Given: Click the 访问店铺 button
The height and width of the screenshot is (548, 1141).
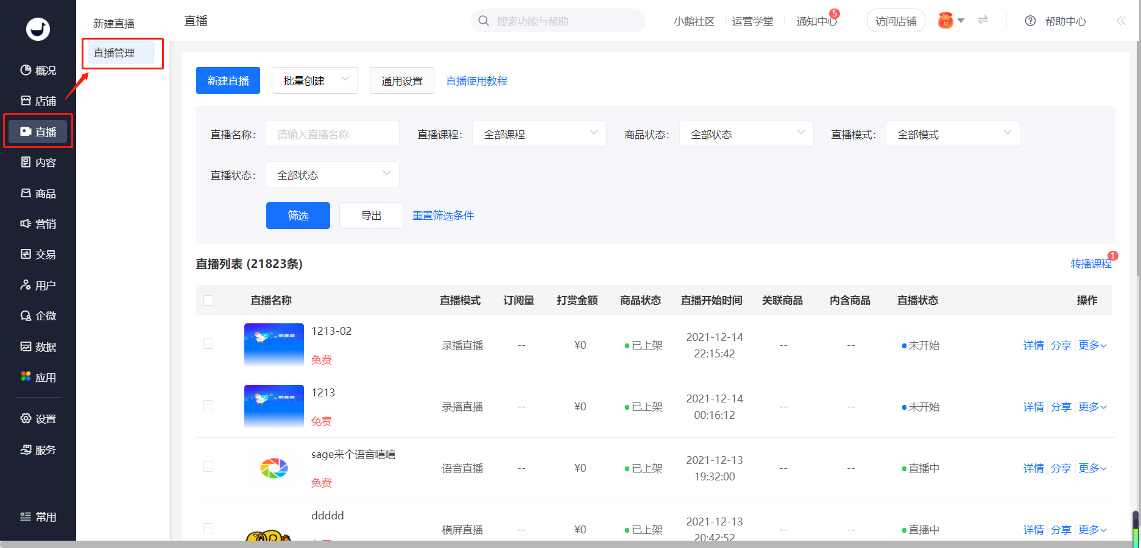Looking at the screenshot, I should [895, 21].
